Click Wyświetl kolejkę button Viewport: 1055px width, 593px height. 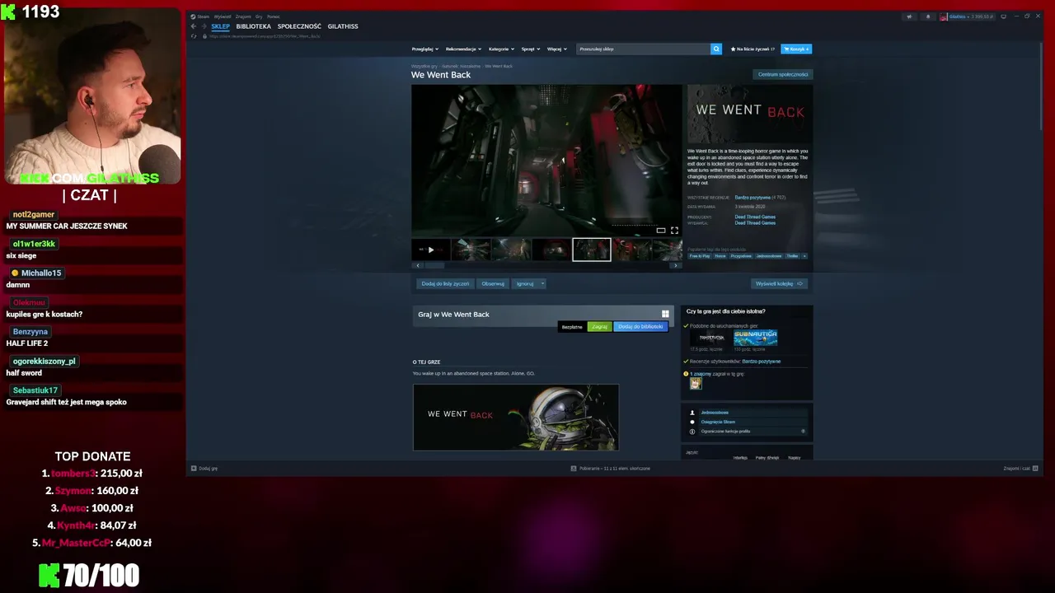[x=779, y=283]
